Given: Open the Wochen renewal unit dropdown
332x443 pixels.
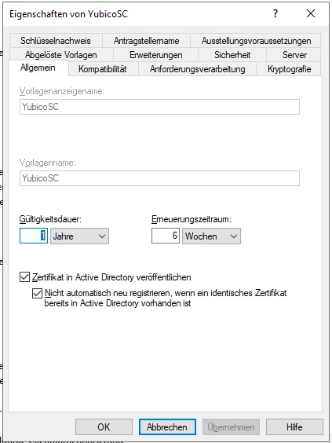Looking at the screenshot, I should [211, 236].
